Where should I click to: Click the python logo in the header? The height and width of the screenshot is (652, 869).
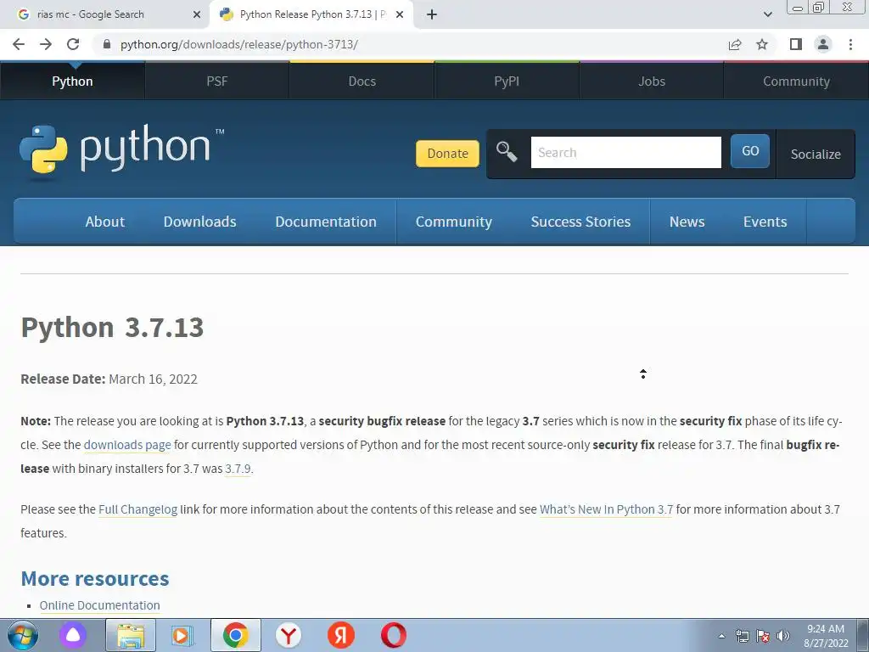click(x=122, y=149)
